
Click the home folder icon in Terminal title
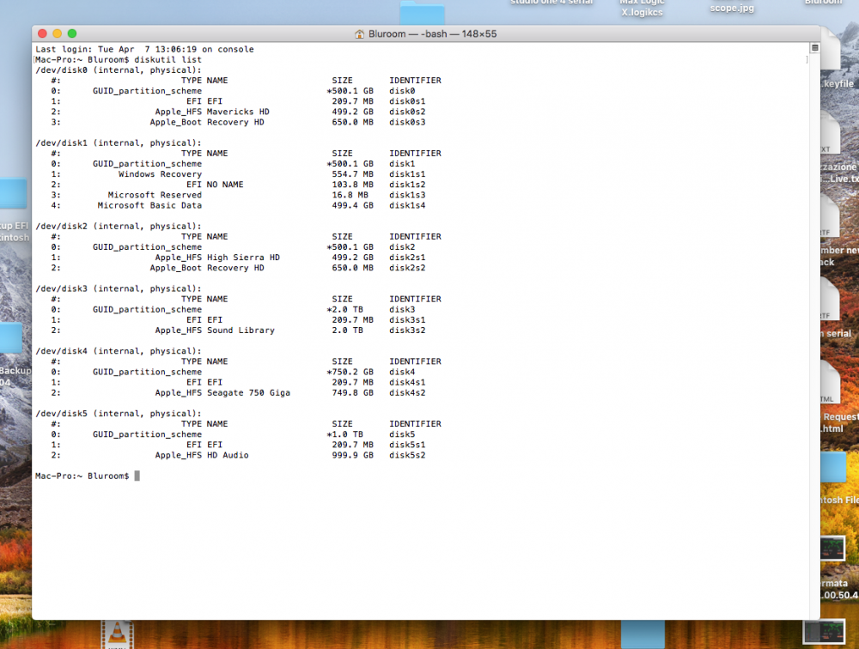coord(359,34)
